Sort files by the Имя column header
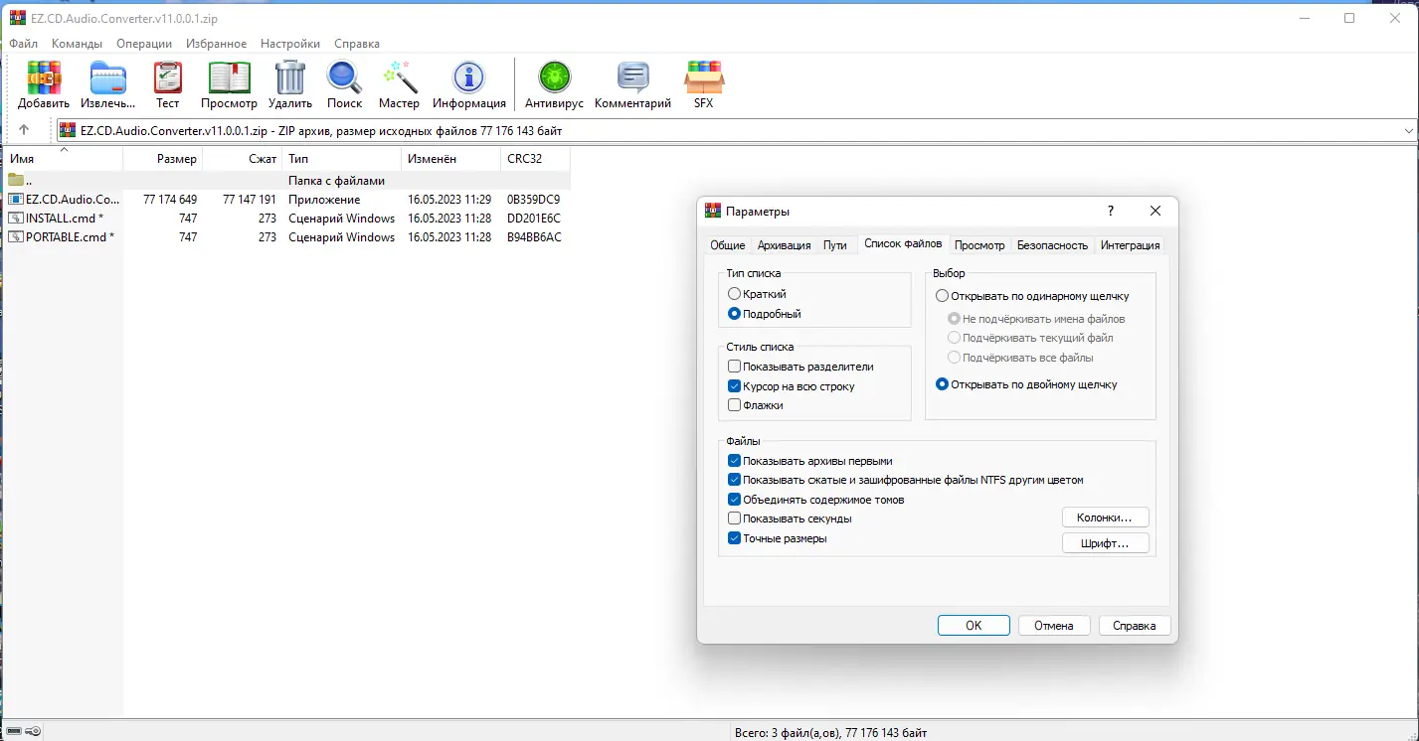Screen dimensions: 1419x741 64,159
